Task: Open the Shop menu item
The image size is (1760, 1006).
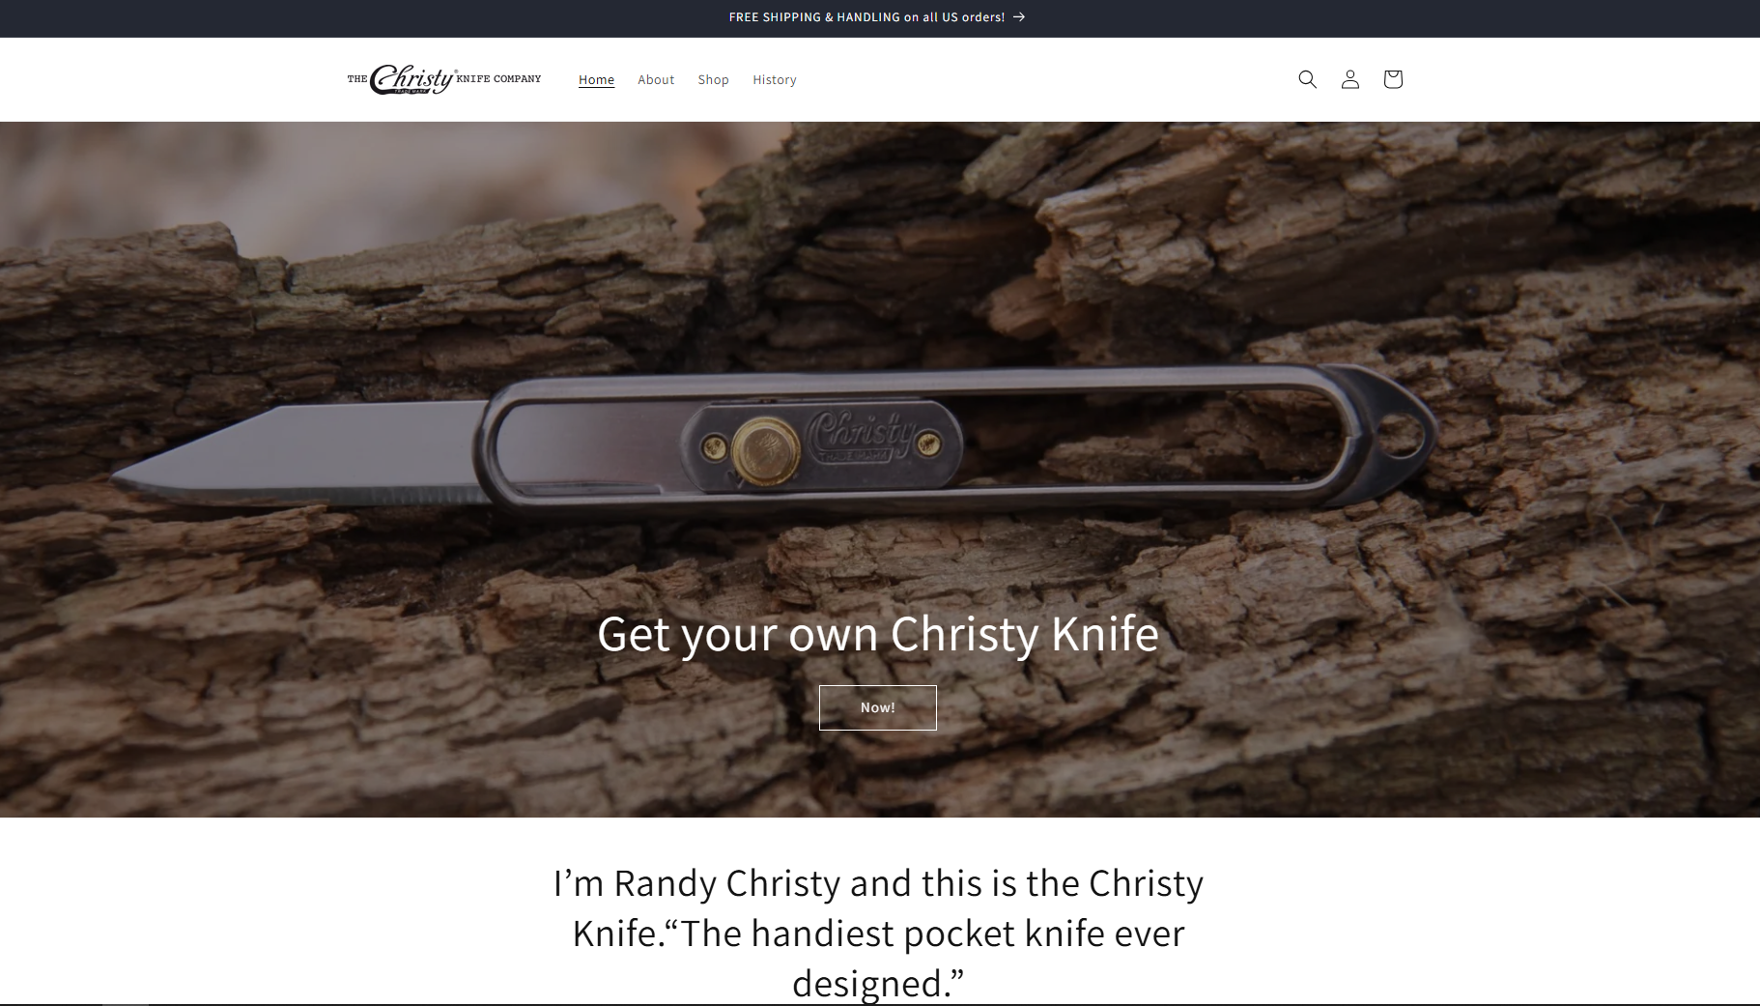Action: click(x=713, y=80)
